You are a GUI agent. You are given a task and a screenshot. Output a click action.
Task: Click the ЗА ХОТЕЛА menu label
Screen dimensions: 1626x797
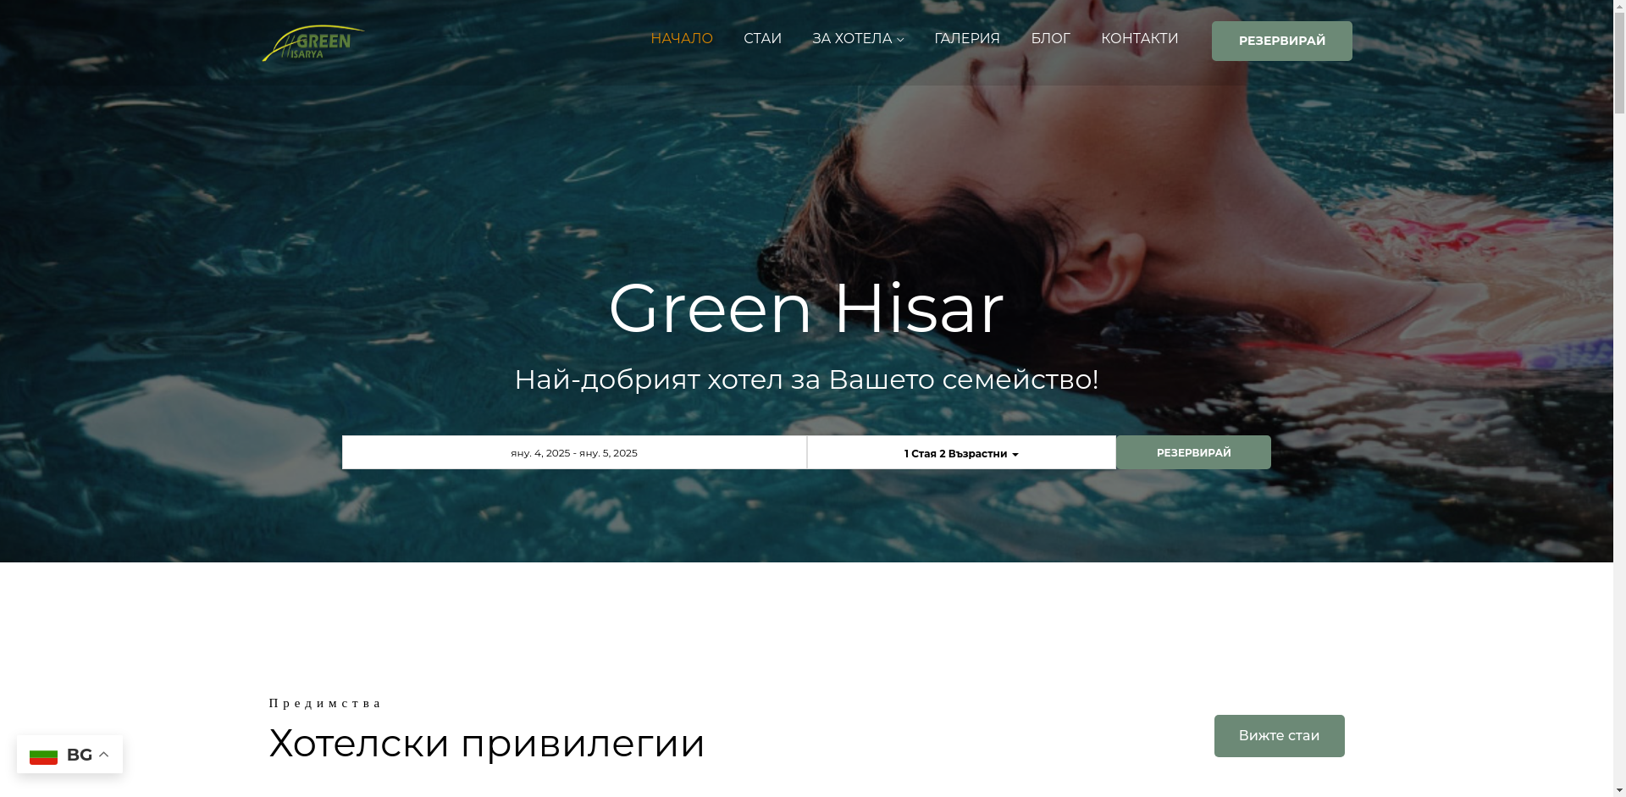[852, 38]
